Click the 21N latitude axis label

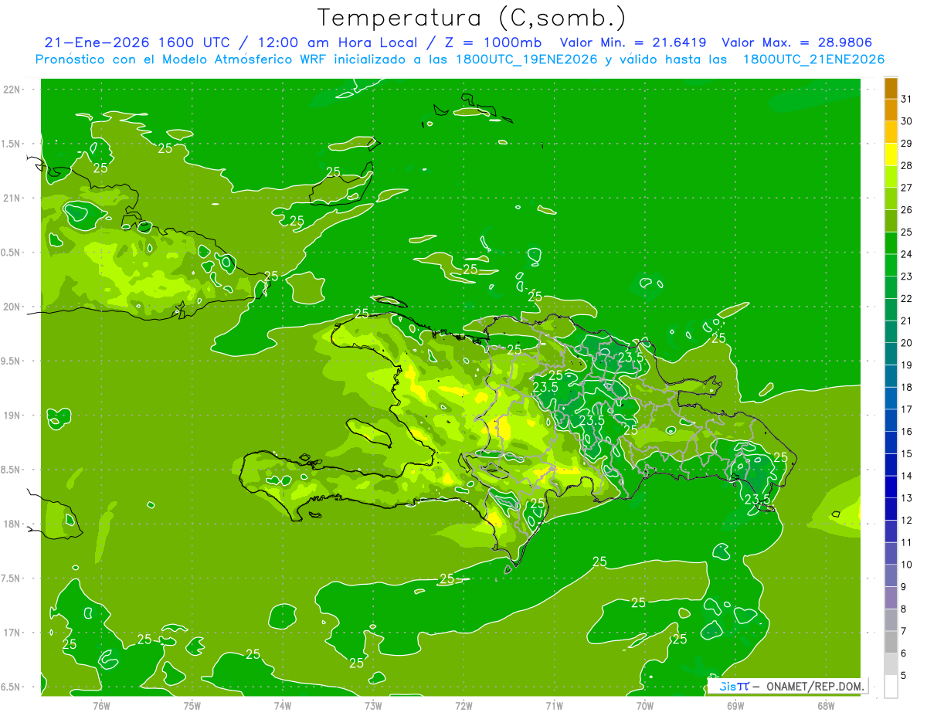tap(12, 199)
